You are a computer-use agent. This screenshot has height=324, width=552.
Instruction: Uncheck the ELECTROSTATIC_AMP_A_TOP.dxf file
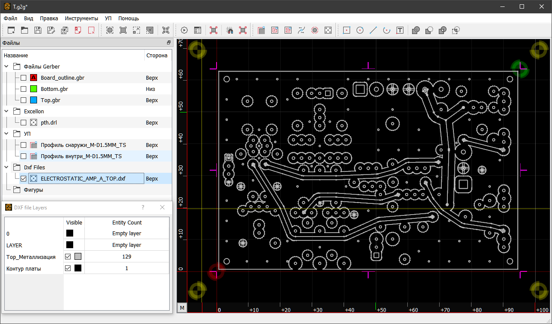24,178
